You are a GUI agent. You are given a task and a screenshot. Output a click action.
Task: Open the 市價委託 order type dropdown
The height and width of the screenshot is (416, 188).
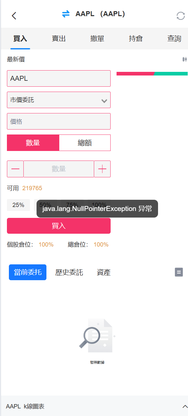pyautogui.click(x=59, y=100)
